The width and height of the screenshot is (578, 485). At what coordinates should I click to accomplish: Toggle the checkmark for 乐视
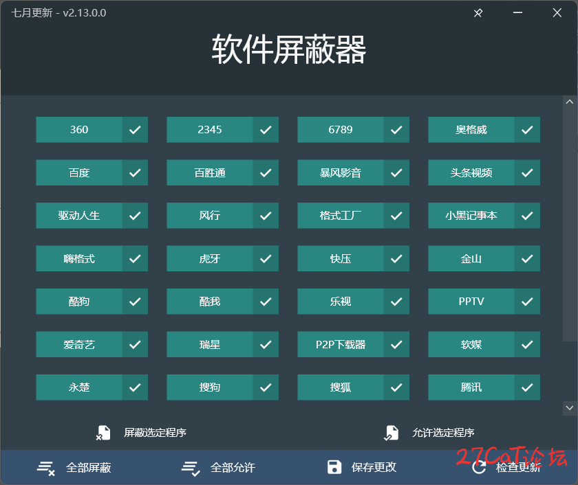click(396, 302)
